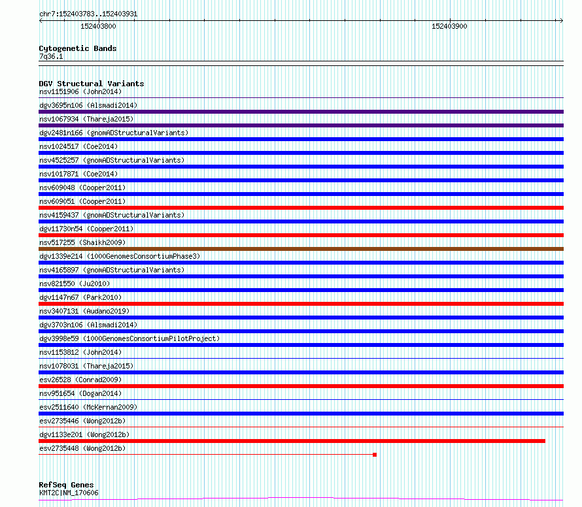Click the red bar under nsv609051

301,208
